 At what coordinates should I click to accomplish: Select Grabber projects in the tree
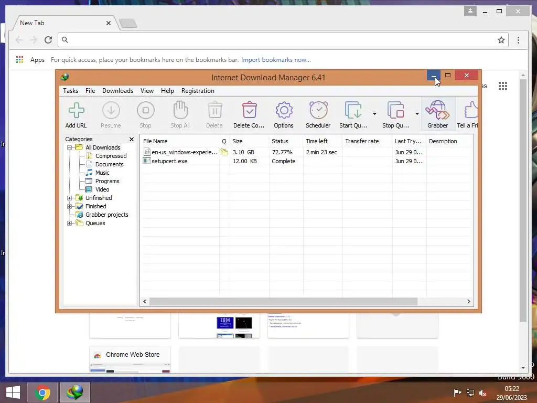[x=102, y=215]
